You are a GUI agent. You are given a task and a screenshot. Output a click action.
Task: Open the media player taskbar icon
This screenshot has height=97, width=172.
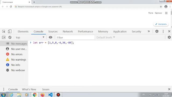coord(27,95)
